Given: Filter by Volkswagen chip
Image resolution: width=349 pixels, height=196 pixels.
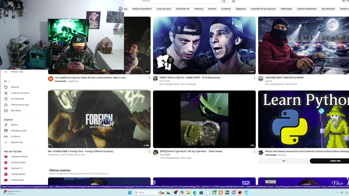Looking at the screenshot, I should tap(286, 9).
